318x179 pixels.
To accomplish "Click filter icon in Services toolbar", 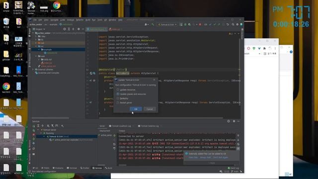I will (x=52, y=126).
